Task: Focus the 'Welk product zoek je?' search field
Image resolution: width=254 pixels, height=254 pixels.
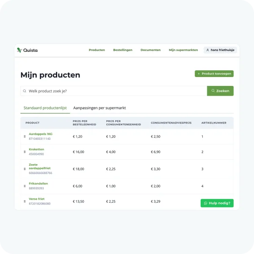Action: pos(114,91)
